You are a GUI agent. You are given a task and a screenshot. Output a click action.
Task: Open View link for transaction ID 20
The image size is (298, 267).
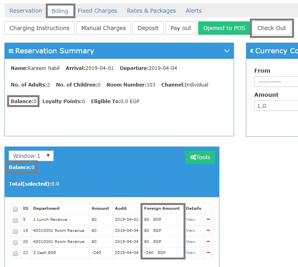coord(190,241)
